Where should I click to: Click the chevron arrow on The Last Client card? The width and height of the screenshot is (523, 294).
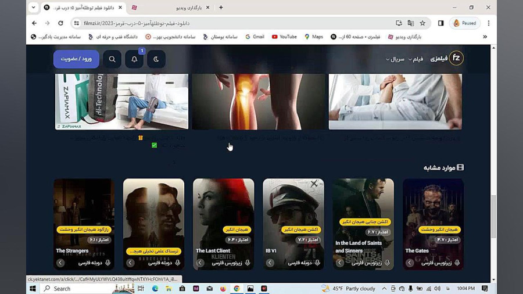pos(200,263)
